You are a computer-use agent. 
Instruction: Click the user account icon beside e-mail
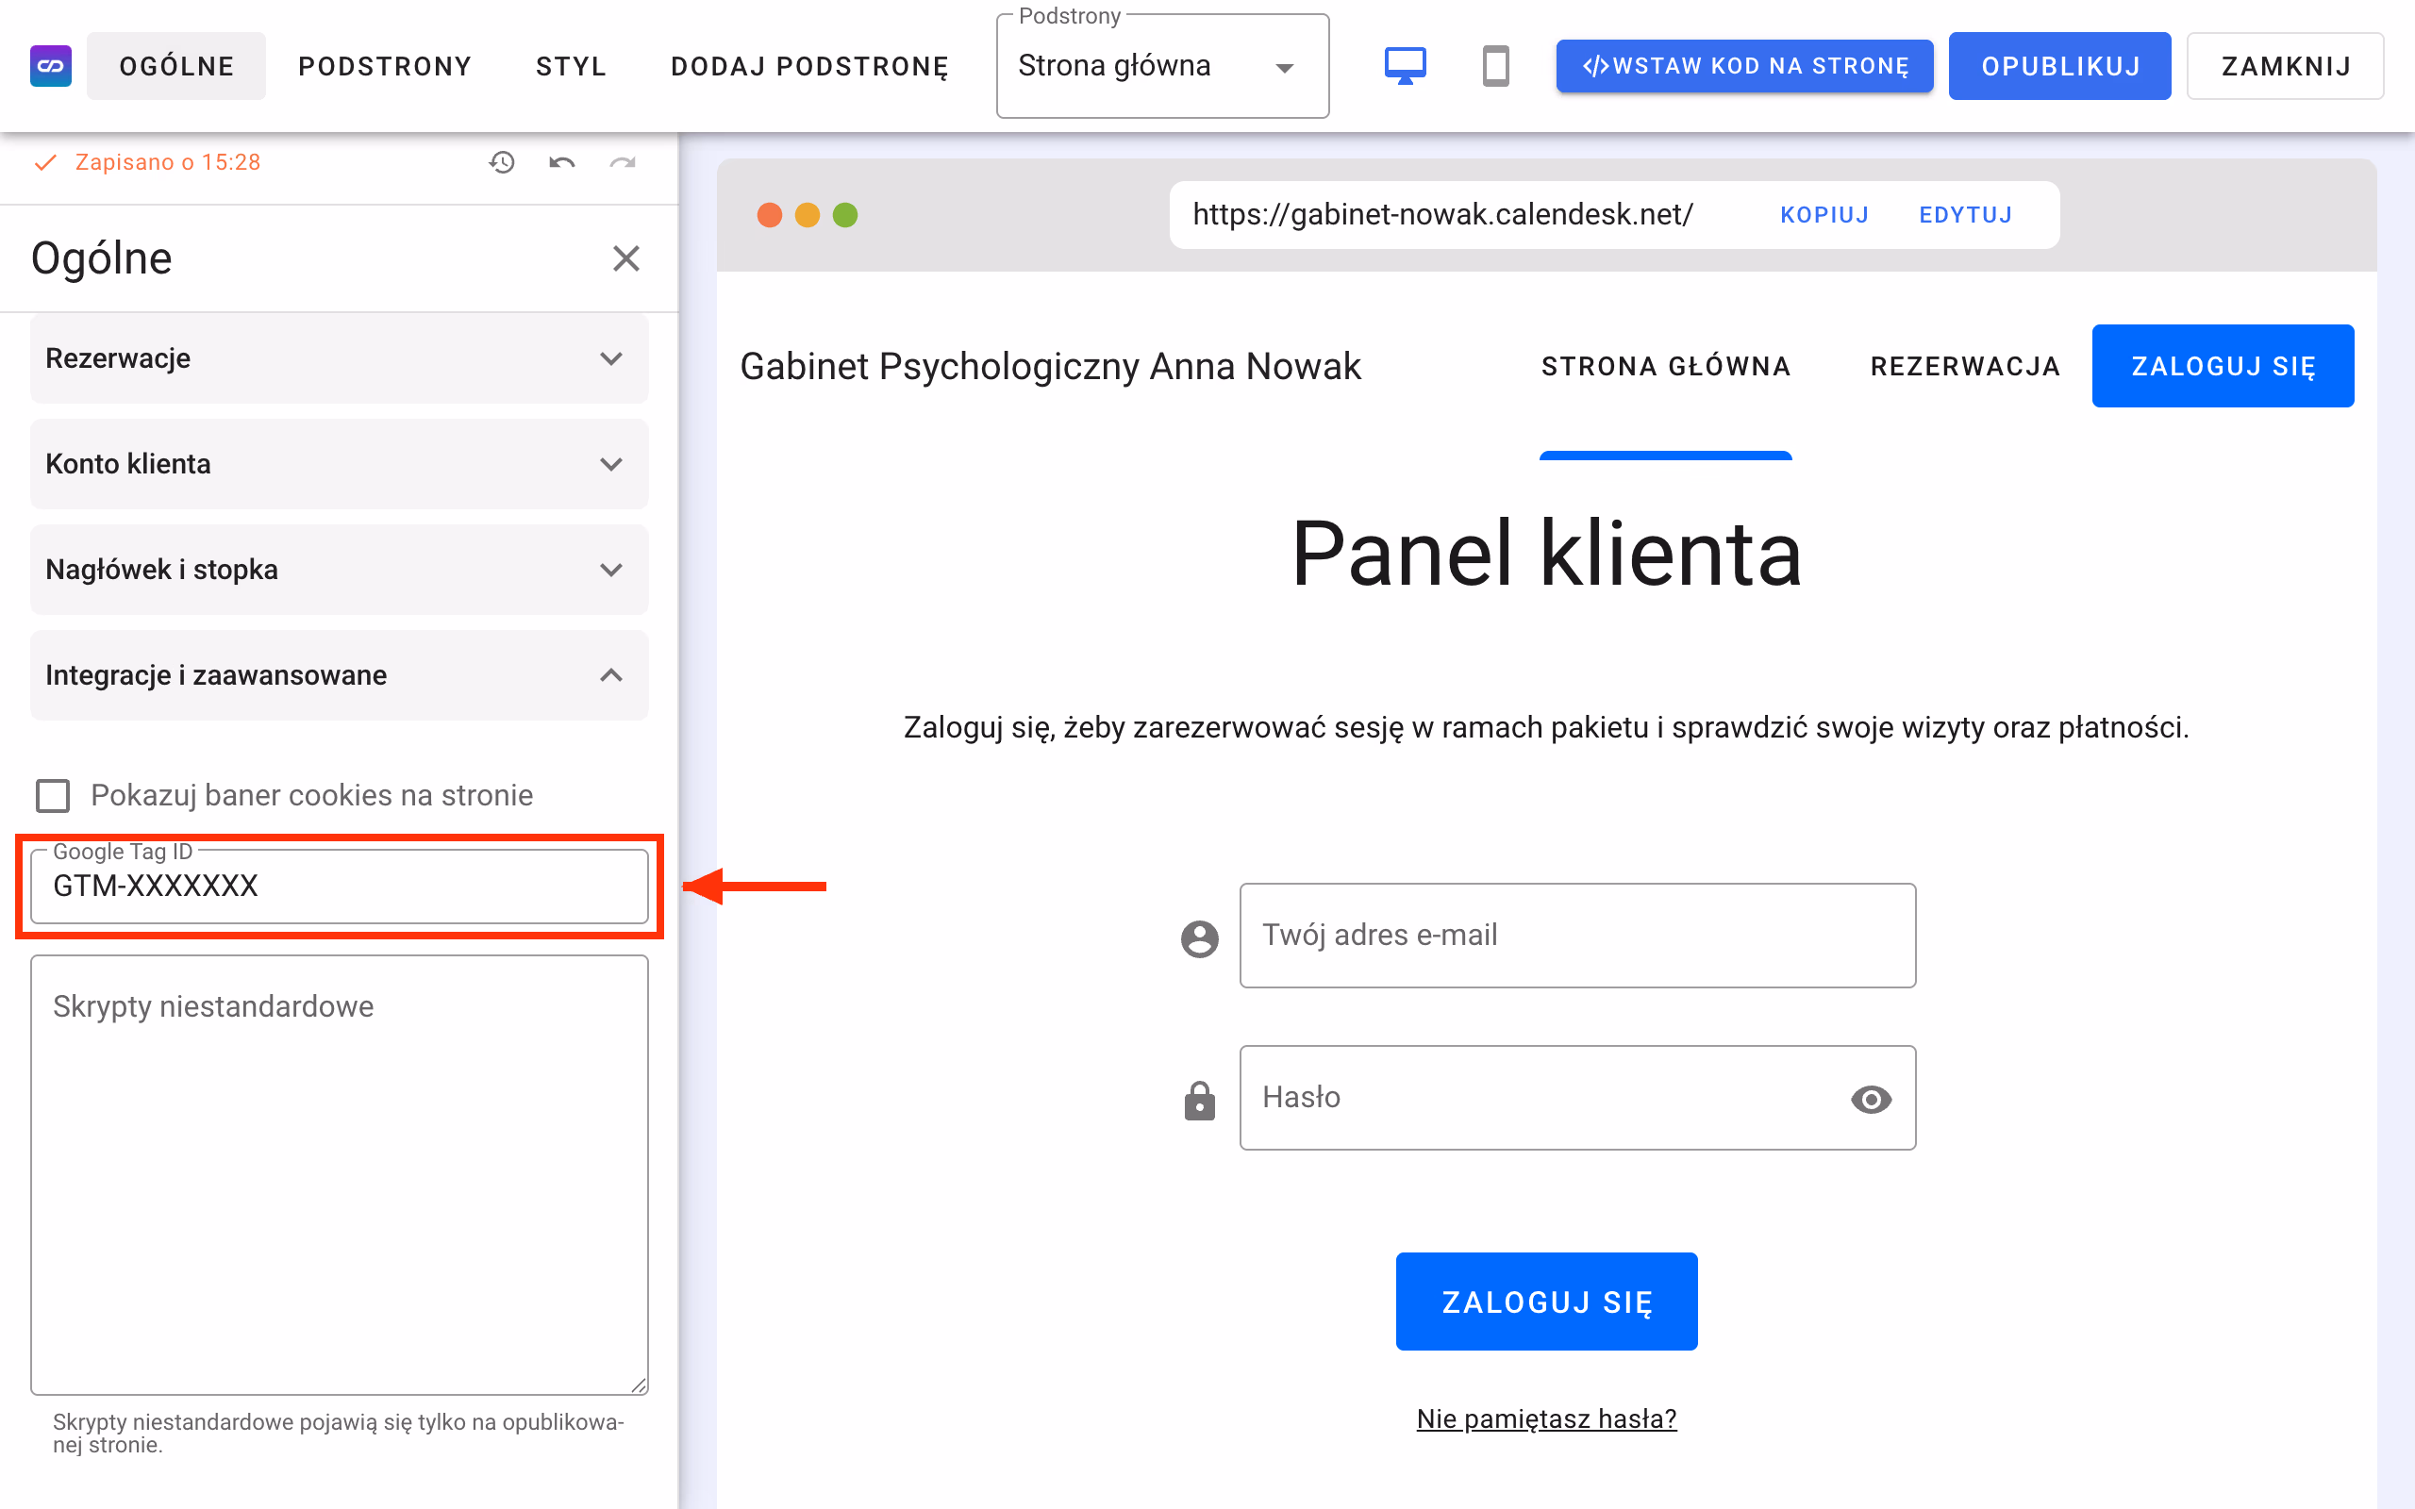[1200, 938]
